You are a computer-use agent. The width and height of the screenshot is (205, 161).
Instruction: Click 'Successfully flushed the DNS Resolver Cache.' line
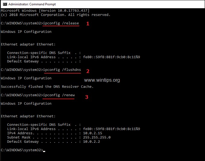[x=47, y=87]
